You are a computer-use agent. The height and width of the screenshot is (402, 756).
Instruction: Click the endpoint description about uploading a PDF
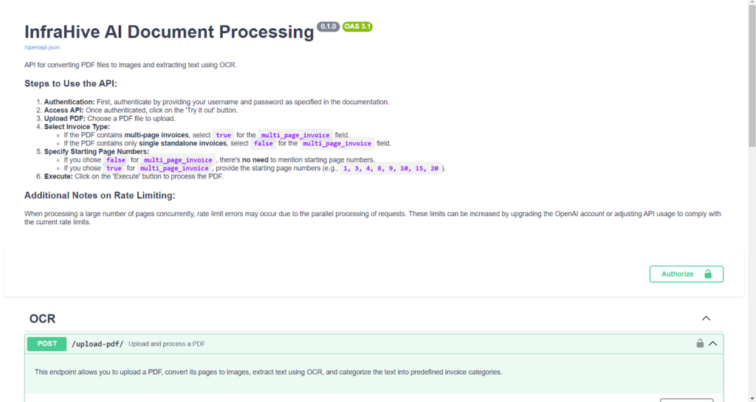(268, 372)
